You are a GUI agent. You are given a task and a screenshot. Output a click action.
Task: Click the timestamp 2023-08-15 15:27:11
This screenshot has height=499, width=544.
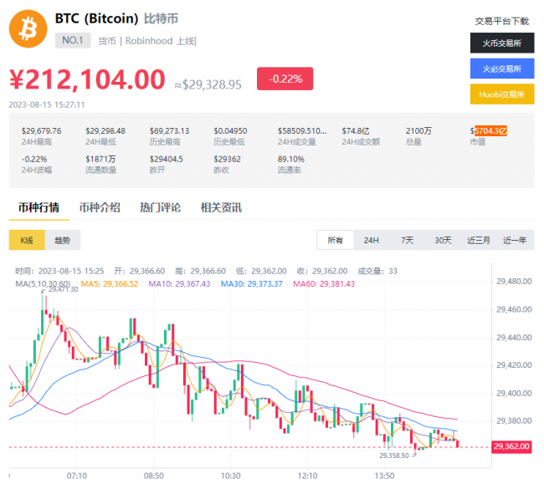47,104
